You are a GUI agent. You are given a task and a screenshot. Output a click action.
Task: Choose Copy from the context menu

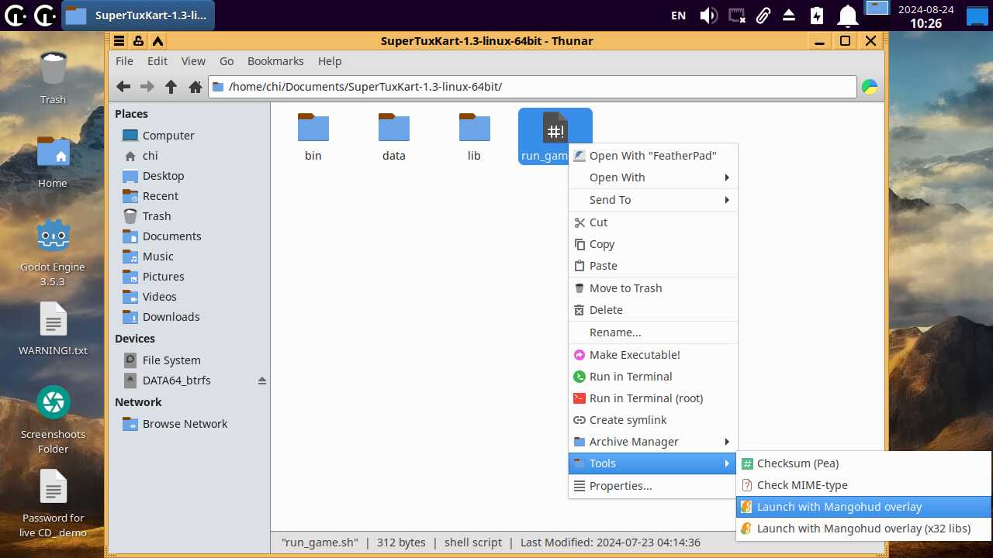(x=652, y=244)
